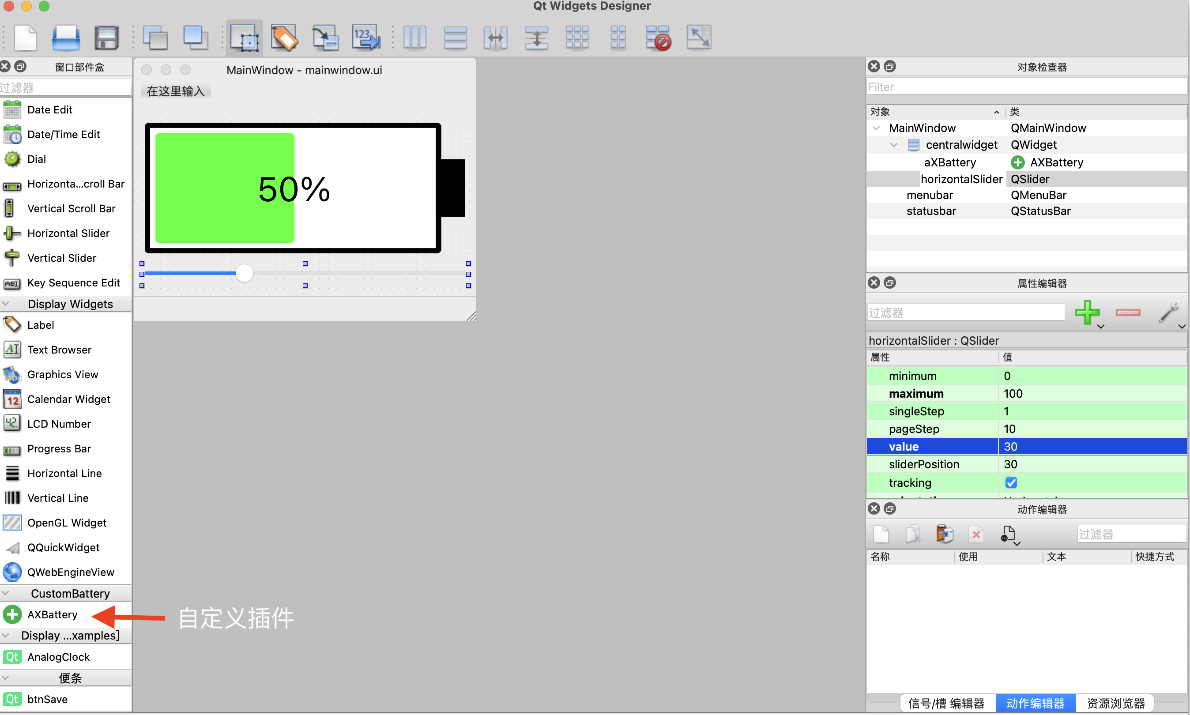
Task: Float the object inspector dock panel
Action: pos(890,67)
